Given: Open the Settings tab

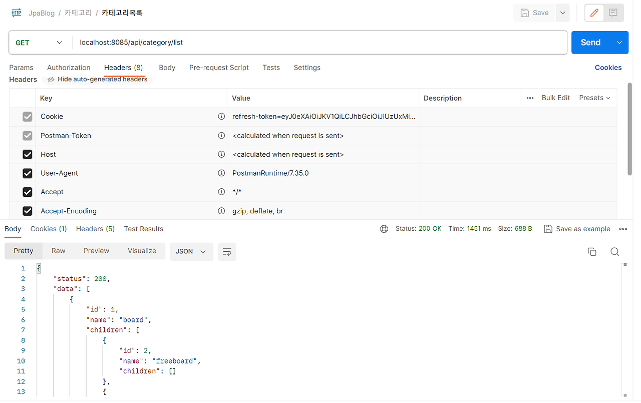Looking at the screenshot, I should point(307,68).
